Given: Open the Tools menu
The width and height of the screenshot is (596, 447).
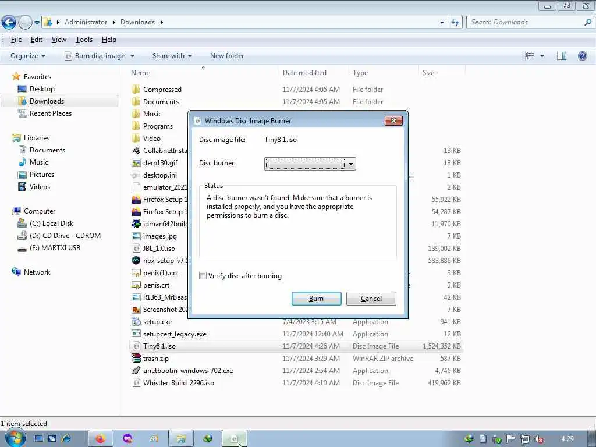Looking at the screenshot, I should pyautogui.click(x=84, y=40).
